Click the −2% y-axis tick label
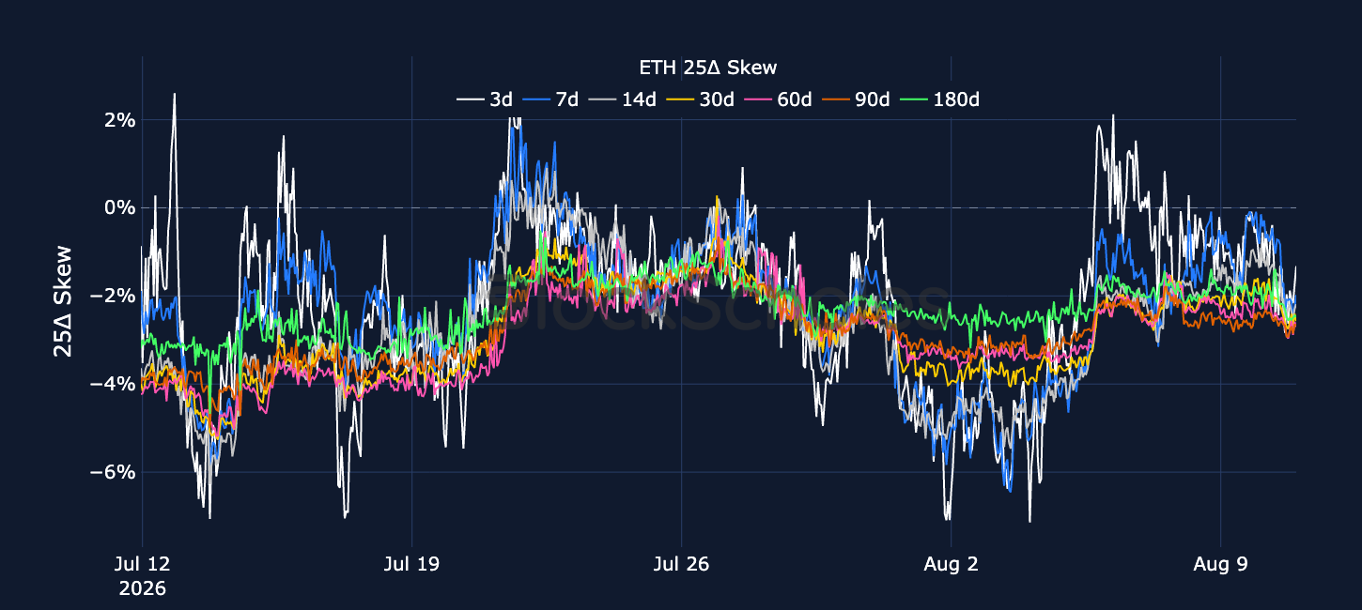This screenshot has height=610, width=1362. pos(113,296)
